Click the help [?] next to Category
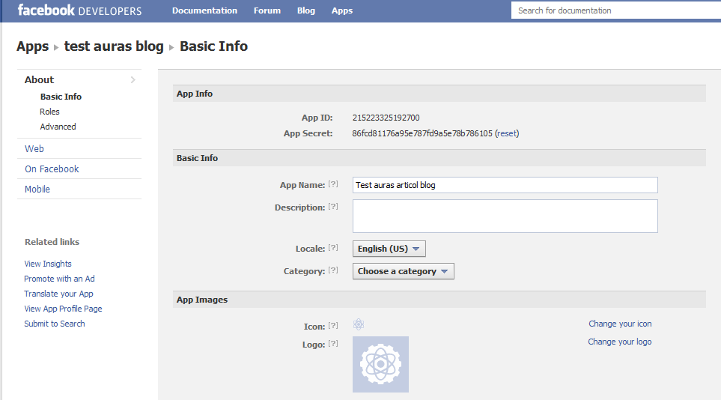This screenshot has height=400, width=721. click(333, 270)
